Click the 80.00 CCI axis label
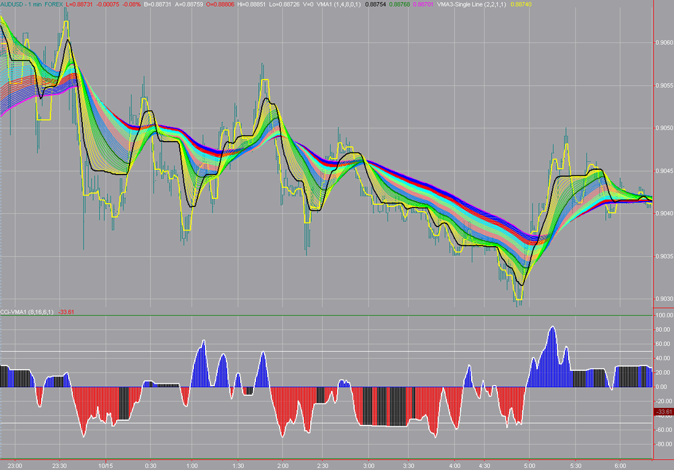The image size is (674, 470). click(664, 329)
